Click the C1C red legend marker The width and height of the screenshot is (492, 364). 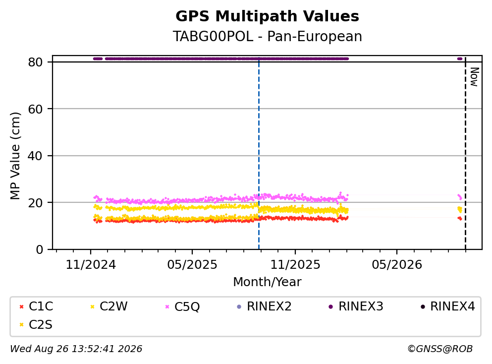point(21,307)
